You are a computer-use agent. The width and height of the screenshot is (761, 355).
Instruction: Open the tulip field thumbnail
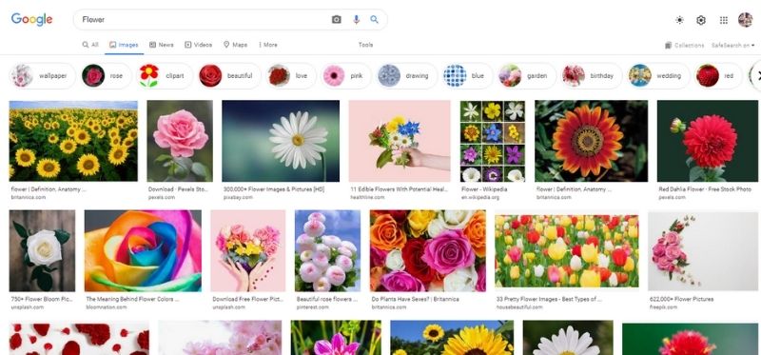(x=567, y=250)
